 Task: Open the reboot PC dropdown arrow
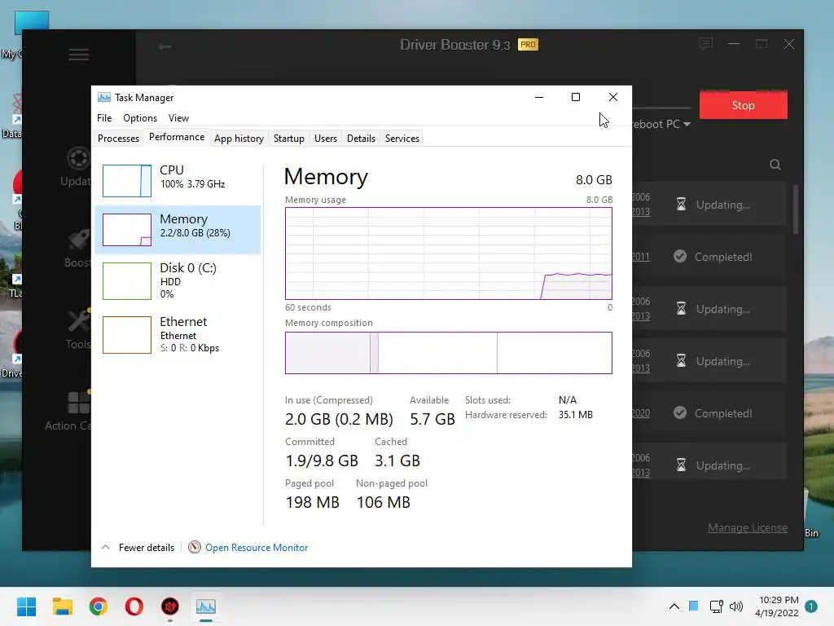[687, 124]
